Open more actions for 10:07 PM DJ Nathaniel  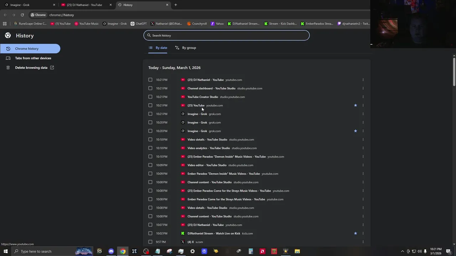[x=363, y=225]
